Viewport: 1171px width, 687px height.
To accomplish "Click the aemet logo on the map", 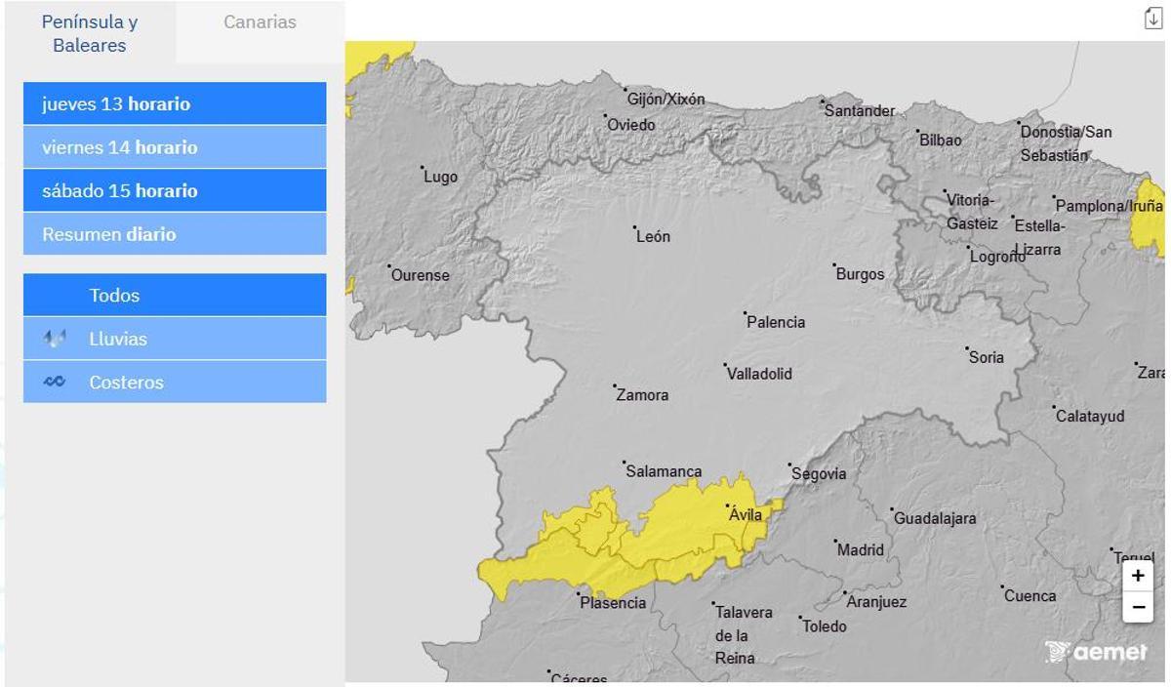I will click(1093, 650).
